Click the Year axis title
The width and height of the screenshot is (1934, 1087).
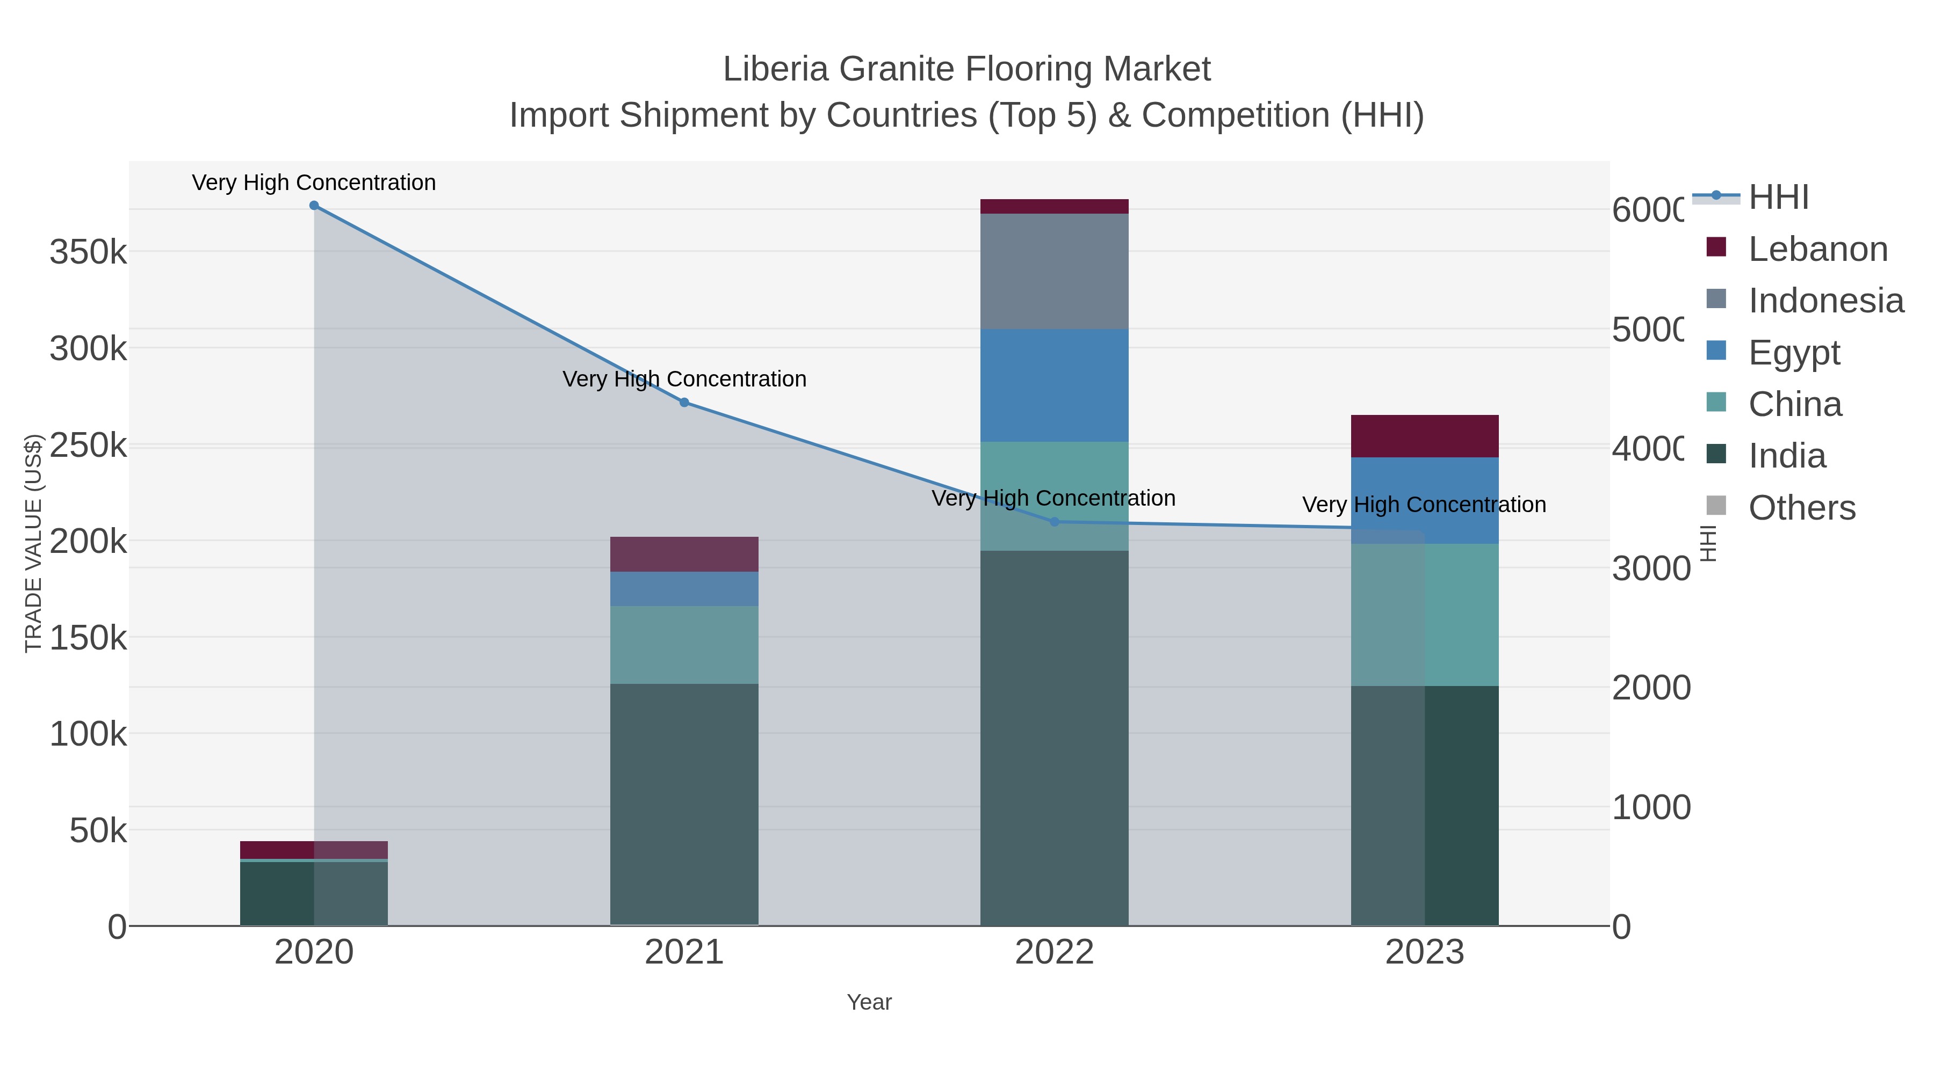(869, 1002)
